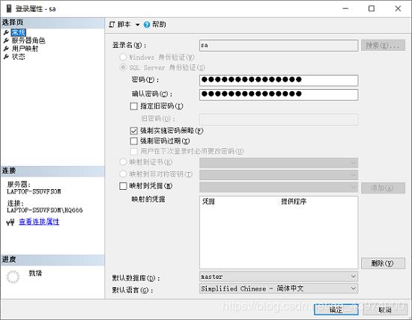412x320 pixels.
Task: Check the 指定旧密码 checkbox
Action: (x=134, y=106)
